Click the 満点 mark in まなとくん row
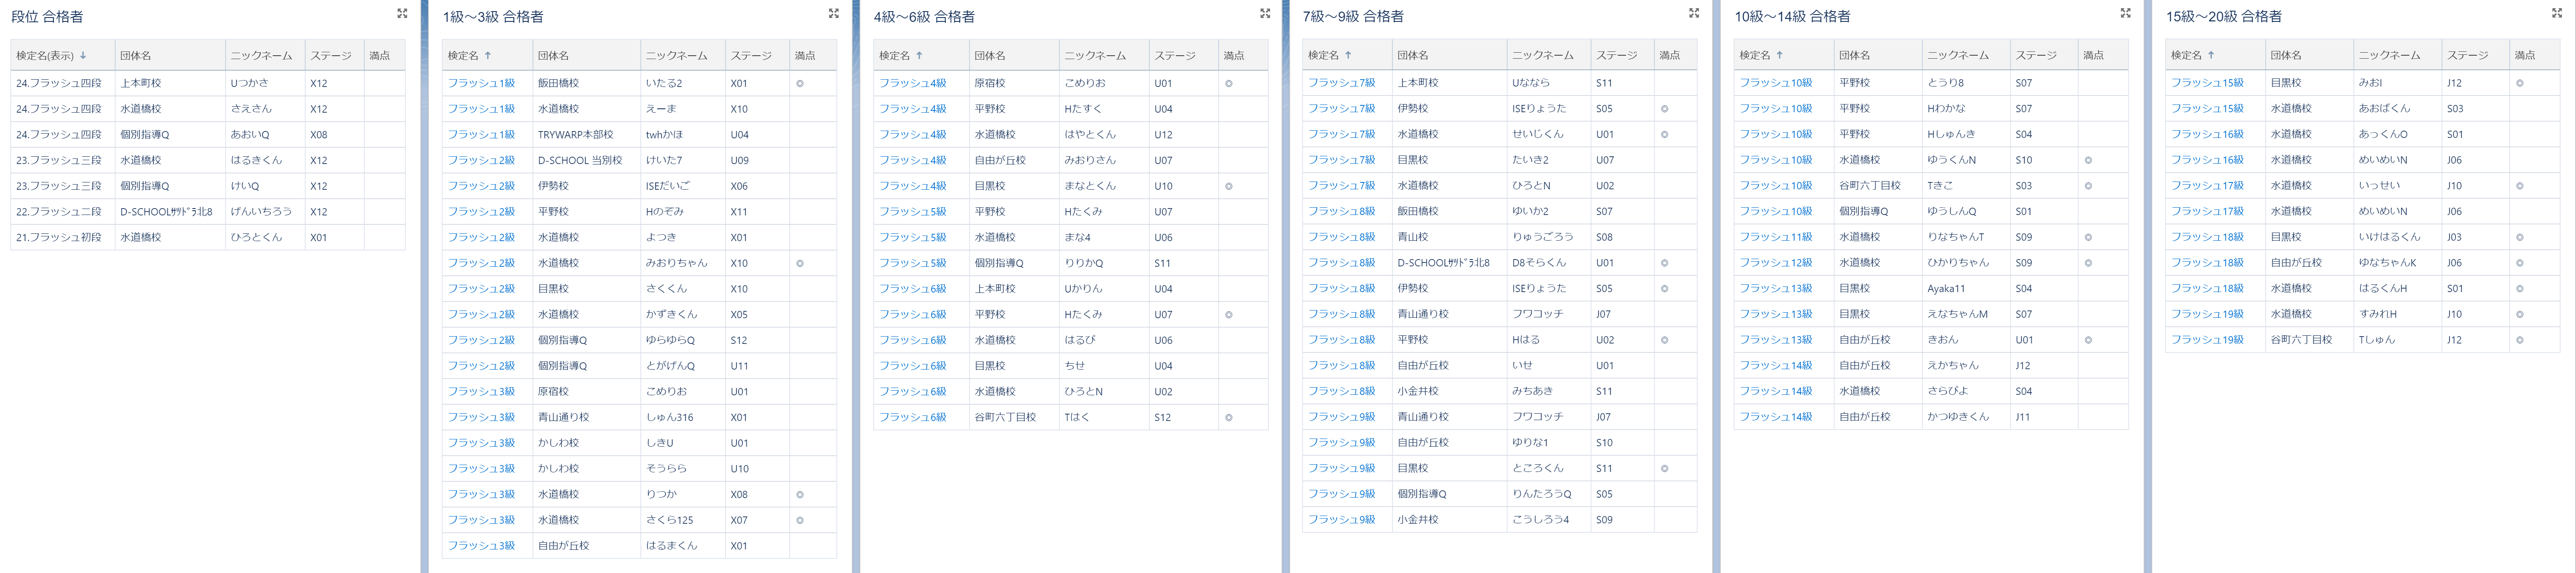 point(1229,186)
